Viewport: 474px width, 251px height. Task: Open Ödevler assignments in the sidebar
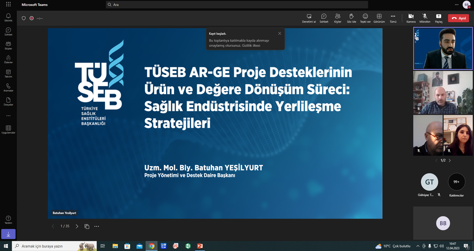8,59
